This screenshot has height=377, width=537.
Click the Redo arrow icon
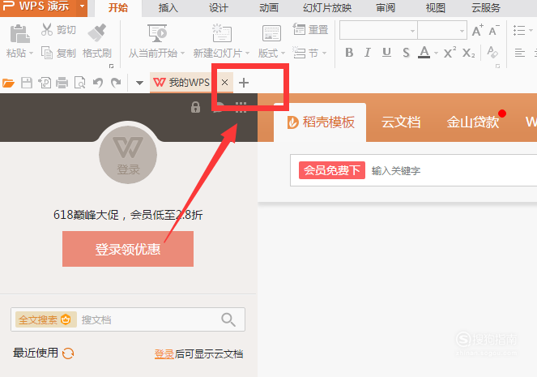coord(116,83)
